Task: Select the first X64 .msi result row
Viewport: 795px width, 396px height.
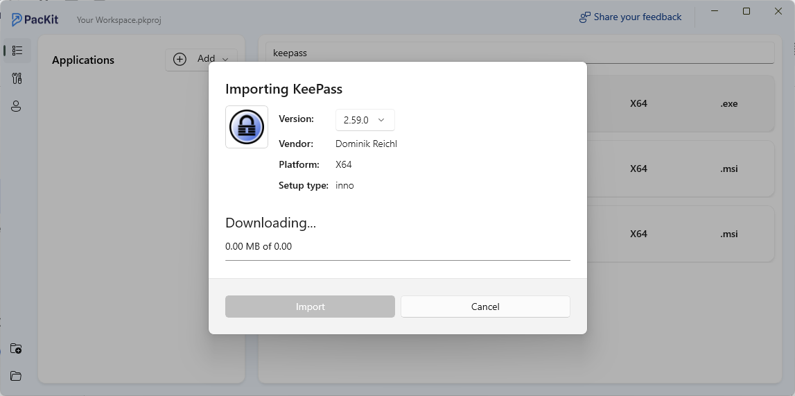Action: (x=679, y=169)
